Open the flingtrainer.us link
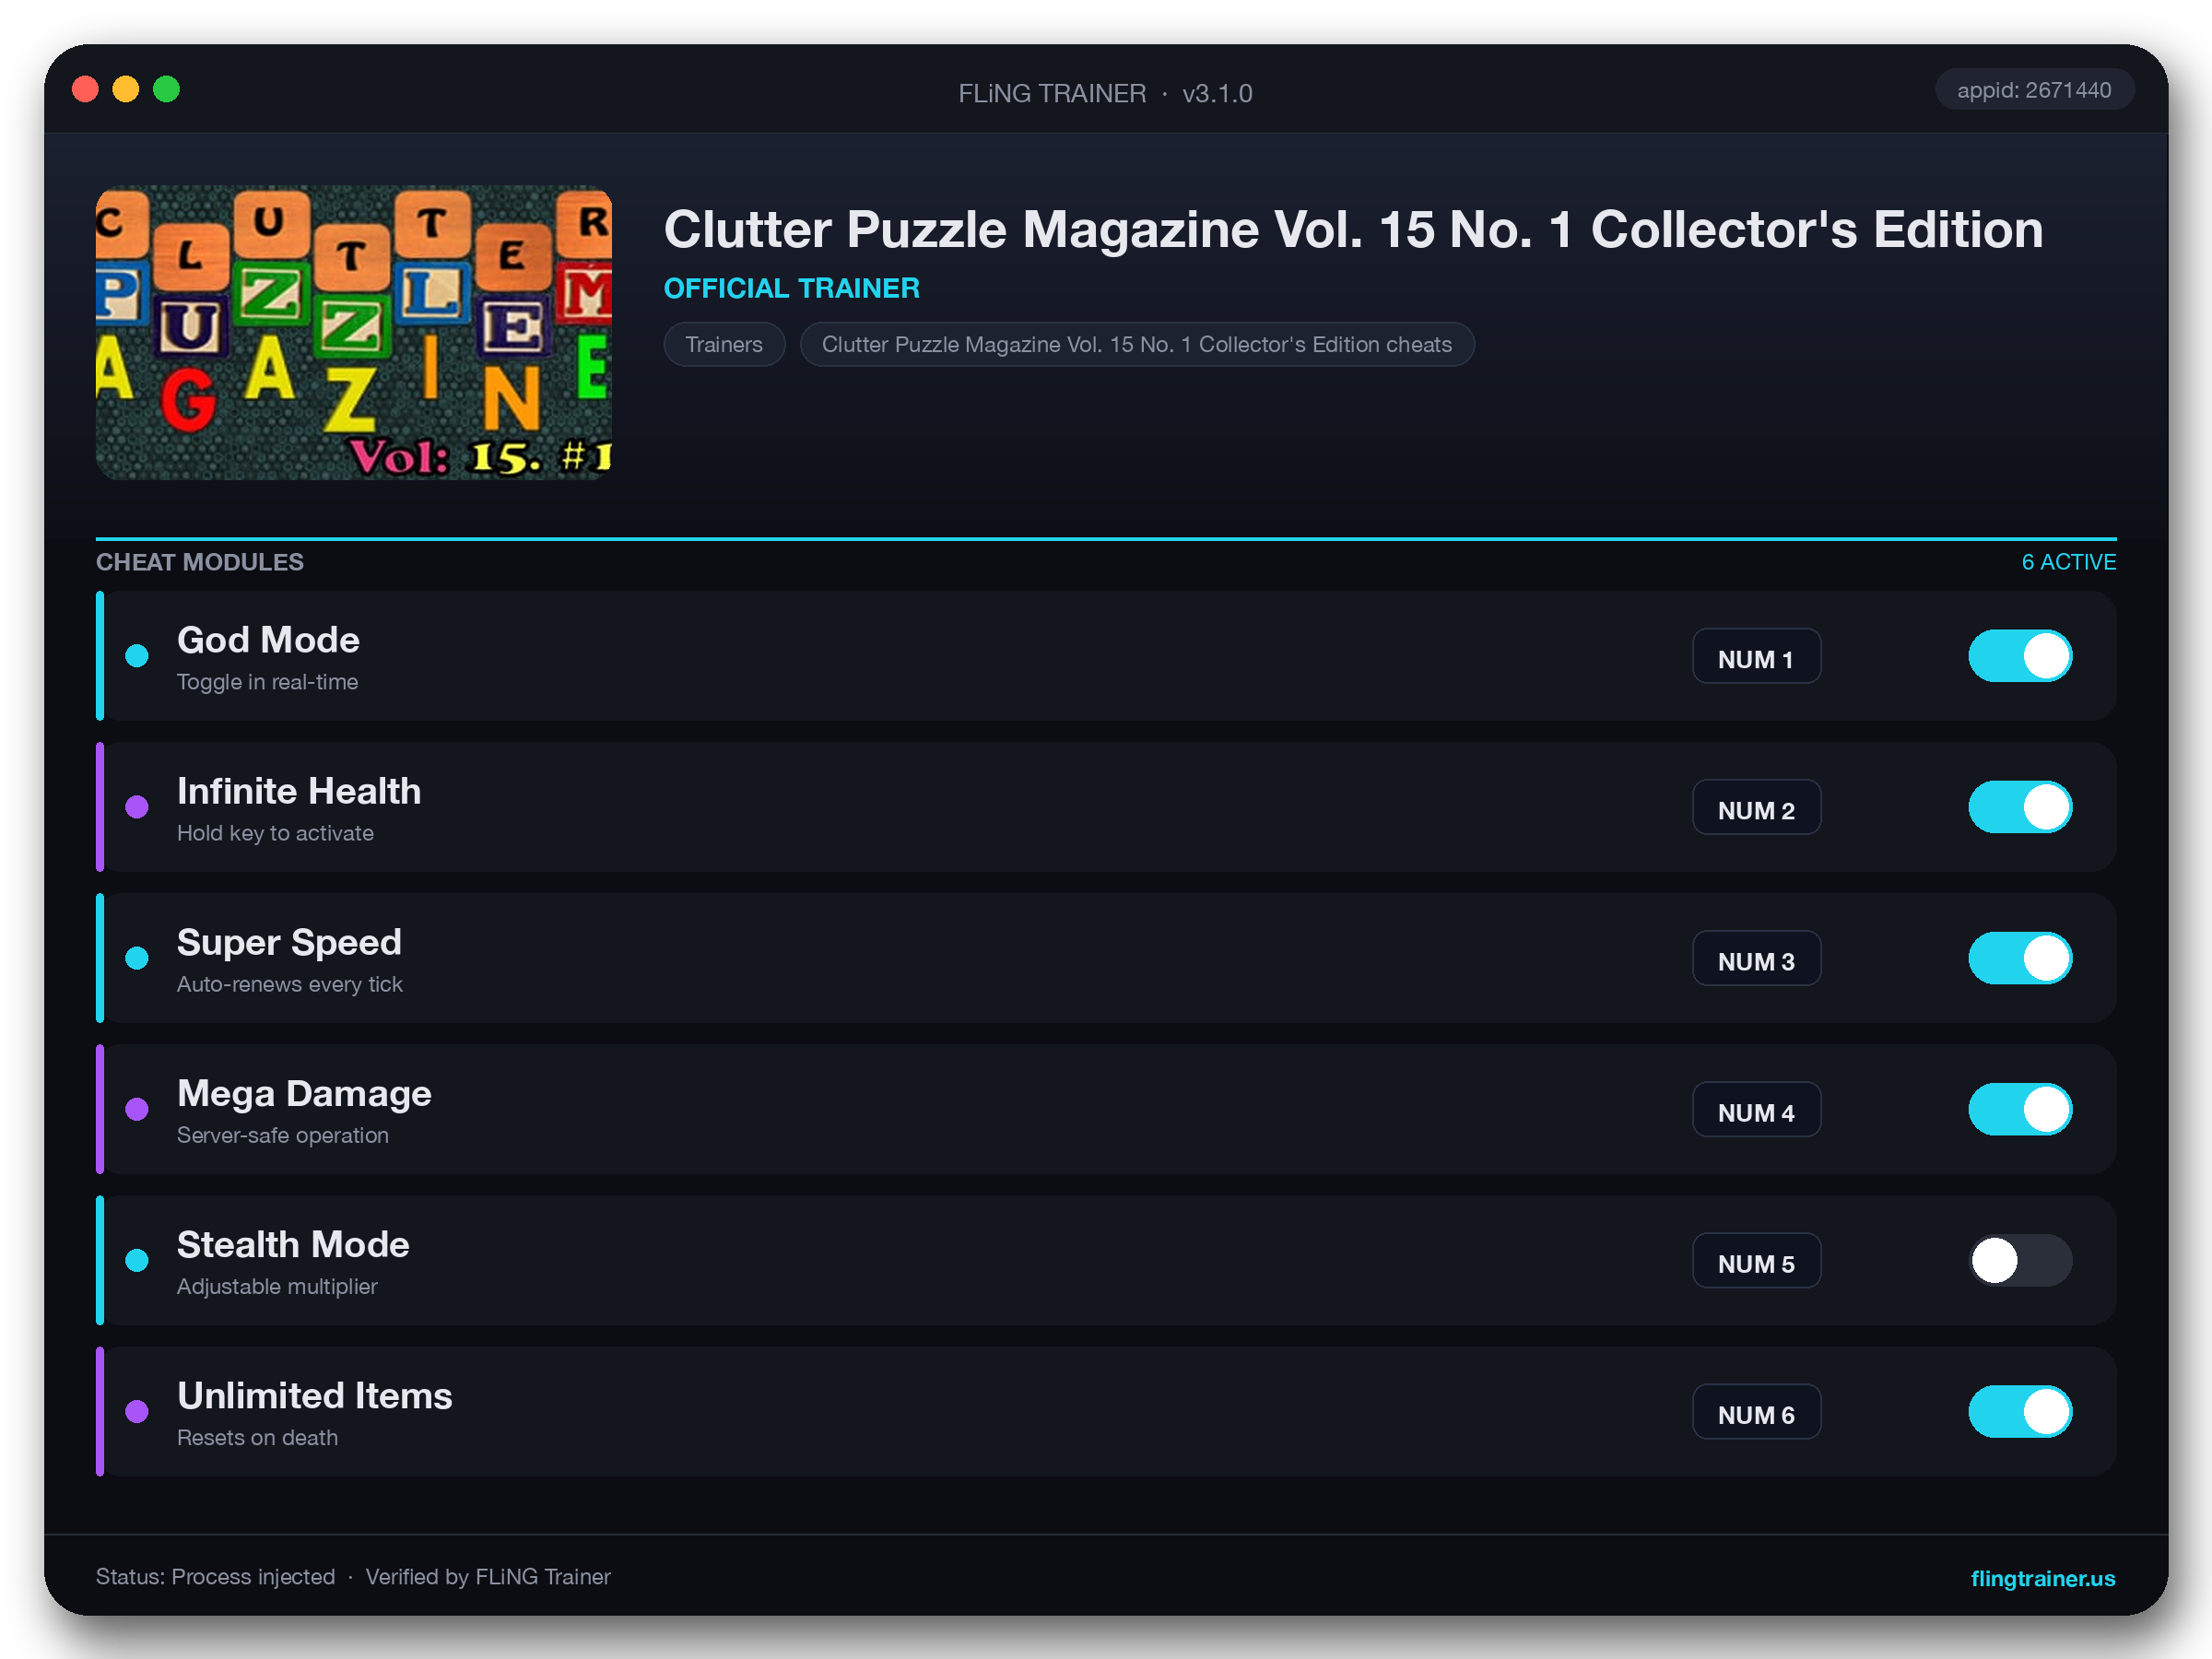This screenshot has height=1659, width=2212. pyautogui.click(x=2042, y=1578)
